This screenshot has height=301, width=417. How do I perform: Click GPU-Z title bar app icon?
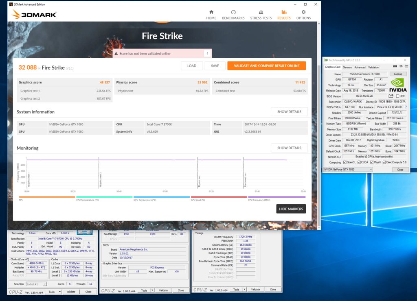tap(326, 60)
